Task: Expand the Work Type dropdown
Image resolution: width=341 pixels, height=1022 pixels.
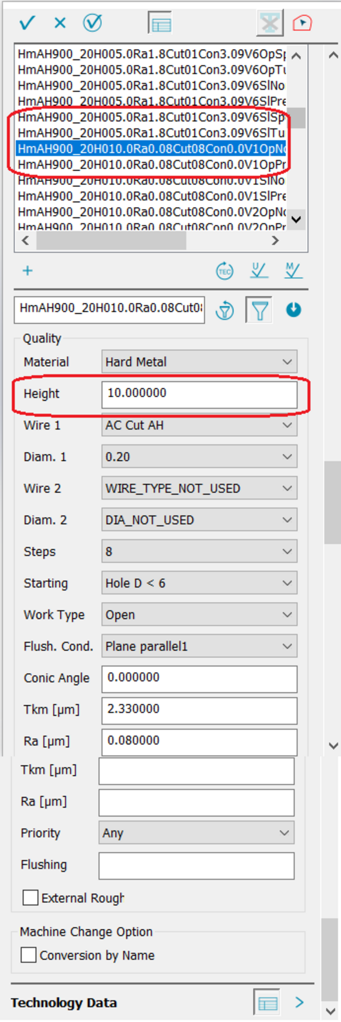Action: tap(199, 615)
